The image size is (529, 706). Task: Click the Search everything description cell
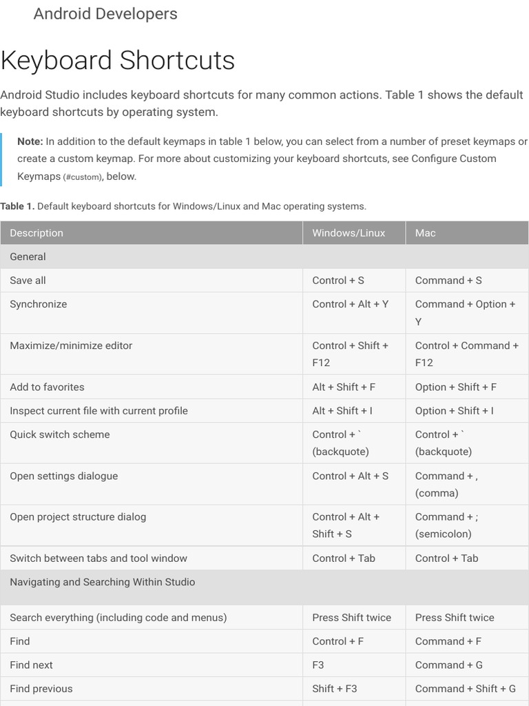(118, 618)
